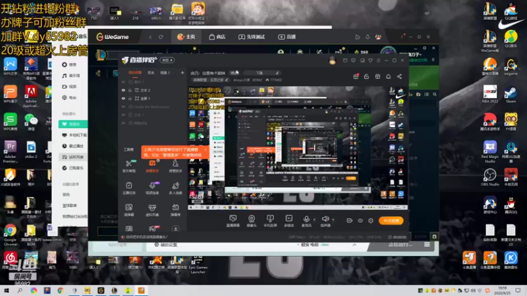Open the 类型 dropdown beside the logo
This screenshot has height=296, width=527.
(167, 61)
